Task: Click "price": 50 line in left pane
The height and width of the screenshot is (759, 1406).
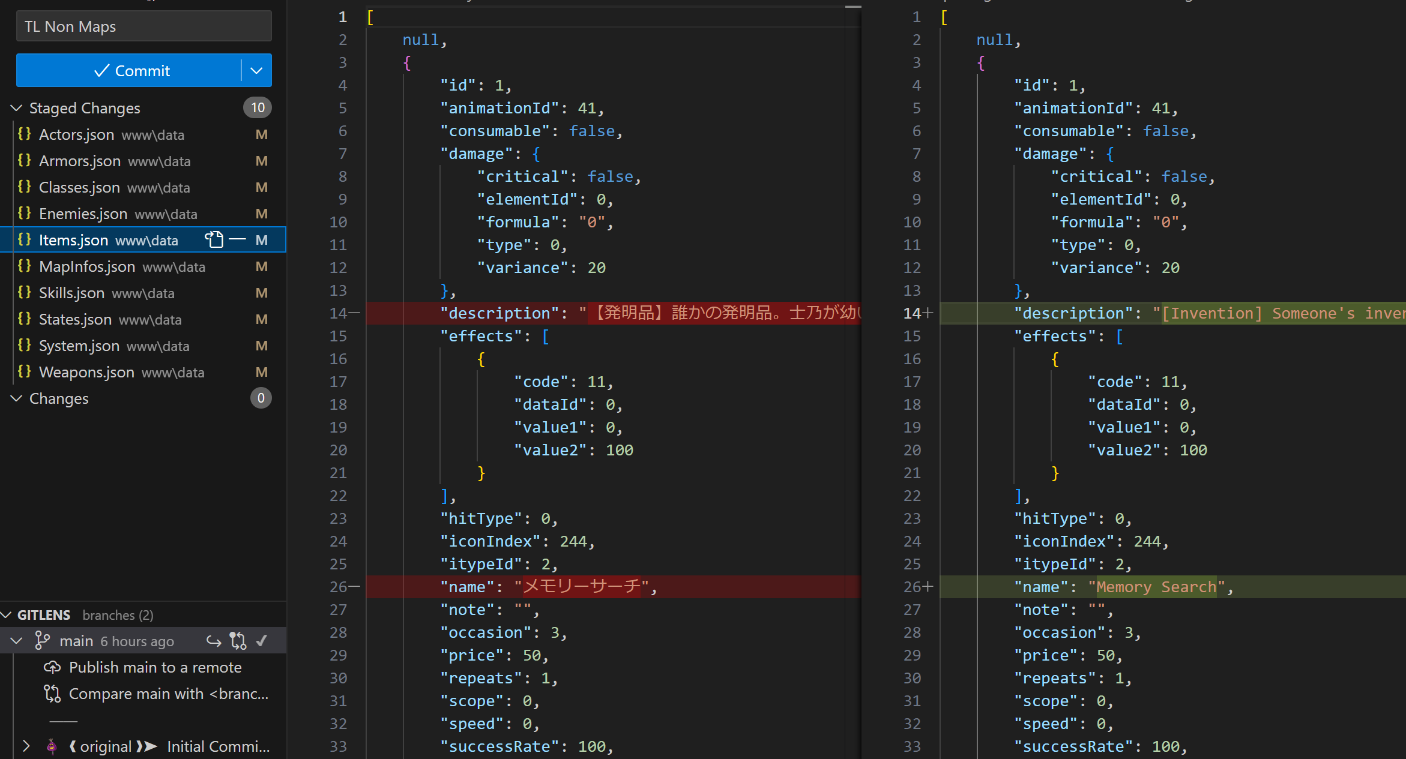Action: [x=494, y=655]
